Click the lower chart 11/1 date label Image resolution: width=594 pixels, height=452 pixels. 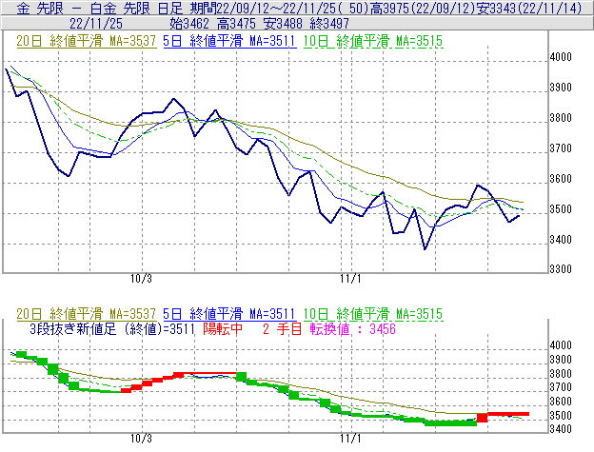pos(350,439)
